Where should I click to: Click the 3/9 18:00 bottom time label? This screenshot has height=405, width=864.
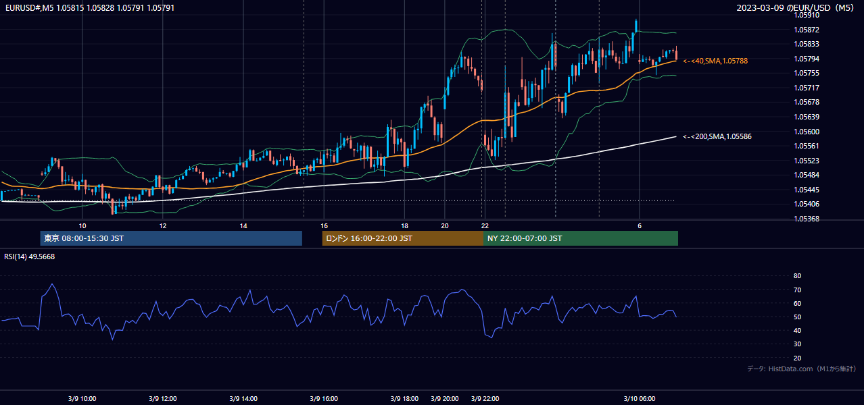(x=404, y=399)
